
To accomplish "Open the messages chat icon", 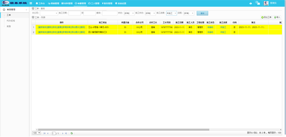I will click(x=258, y=3).
